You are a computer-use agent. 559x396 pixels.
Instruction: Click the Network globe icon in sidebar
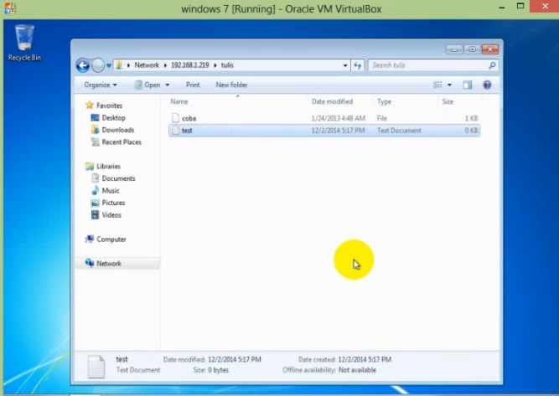click(89, 263)
